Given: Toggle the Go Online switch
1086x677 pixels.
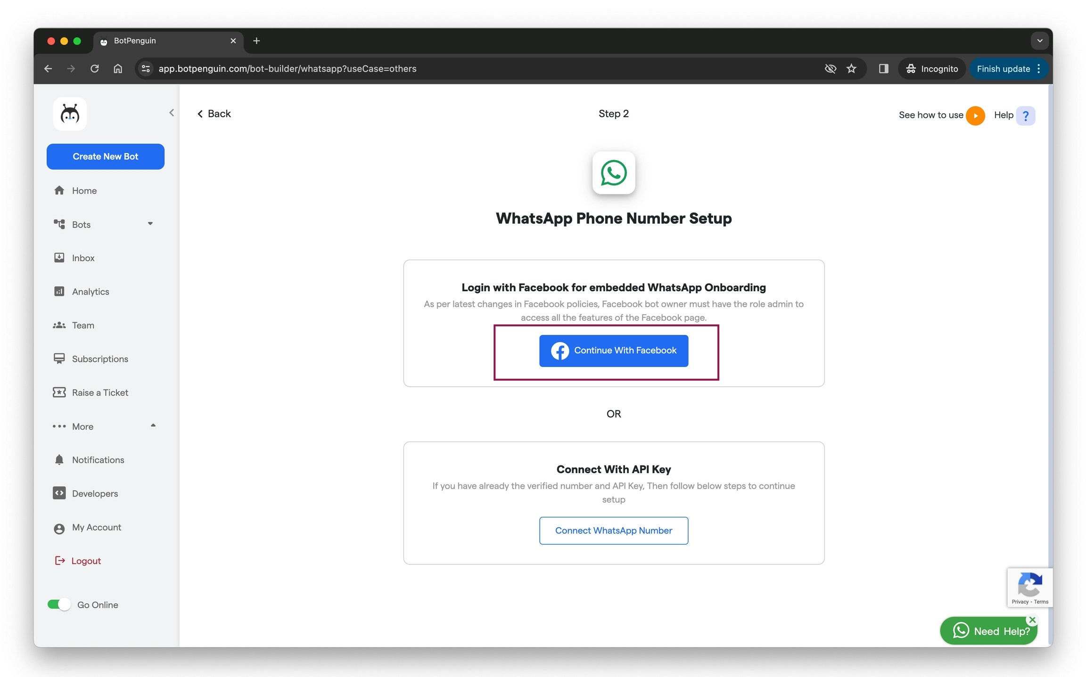Looking at the screenshot, I should [x=59, y=604].
